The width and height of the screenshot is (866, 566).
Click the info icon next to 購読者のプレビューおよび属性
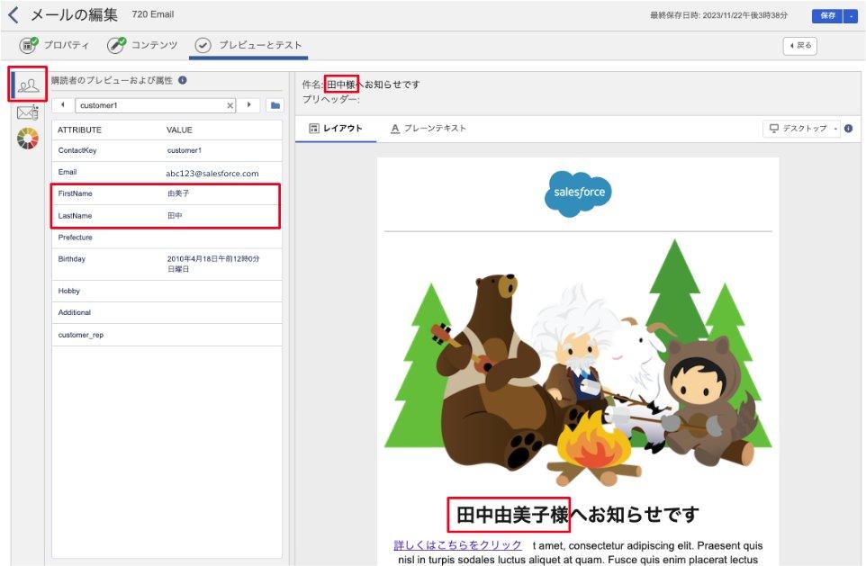tap(182, 80)
